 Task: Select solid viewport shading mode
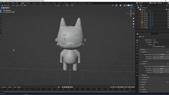[129, 5]
